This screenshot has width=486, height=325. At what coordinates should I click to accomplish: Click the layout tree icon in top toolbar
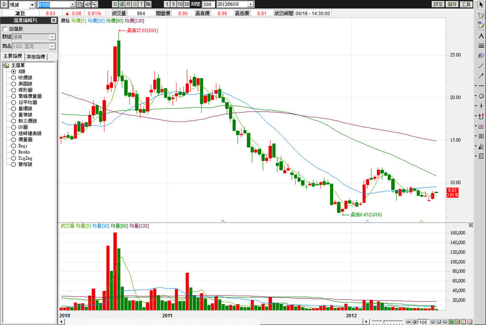[94, 4]
